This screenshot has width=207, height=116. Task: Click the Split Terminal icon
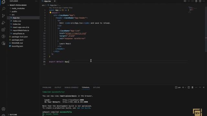(x=189, y=87)
